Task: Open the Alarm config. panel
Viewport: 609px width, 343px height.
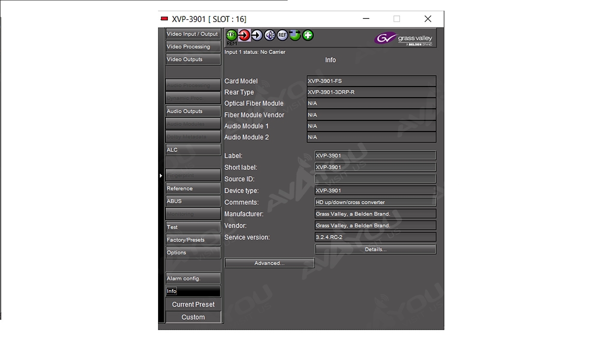Action: pyautogui.click(x=193, y=278)
